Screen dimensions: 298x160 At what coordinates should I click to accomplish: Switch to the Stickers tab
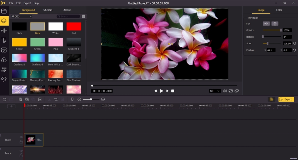point(48,10)
